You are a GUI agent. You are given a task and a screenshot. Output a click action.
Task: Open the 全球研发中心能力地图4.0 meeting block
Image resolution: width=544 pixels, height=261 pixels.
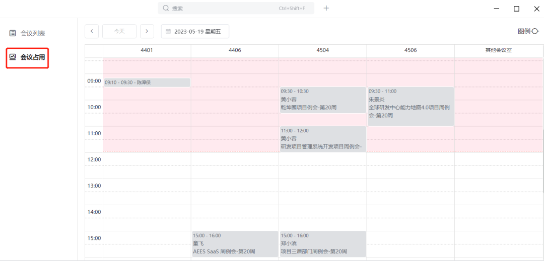[x=411, y=106]
